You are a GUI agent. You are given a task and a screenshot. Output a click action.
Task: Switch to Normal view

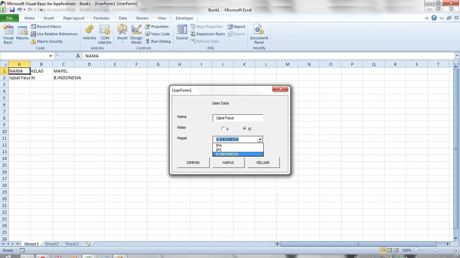coord(383,250)
